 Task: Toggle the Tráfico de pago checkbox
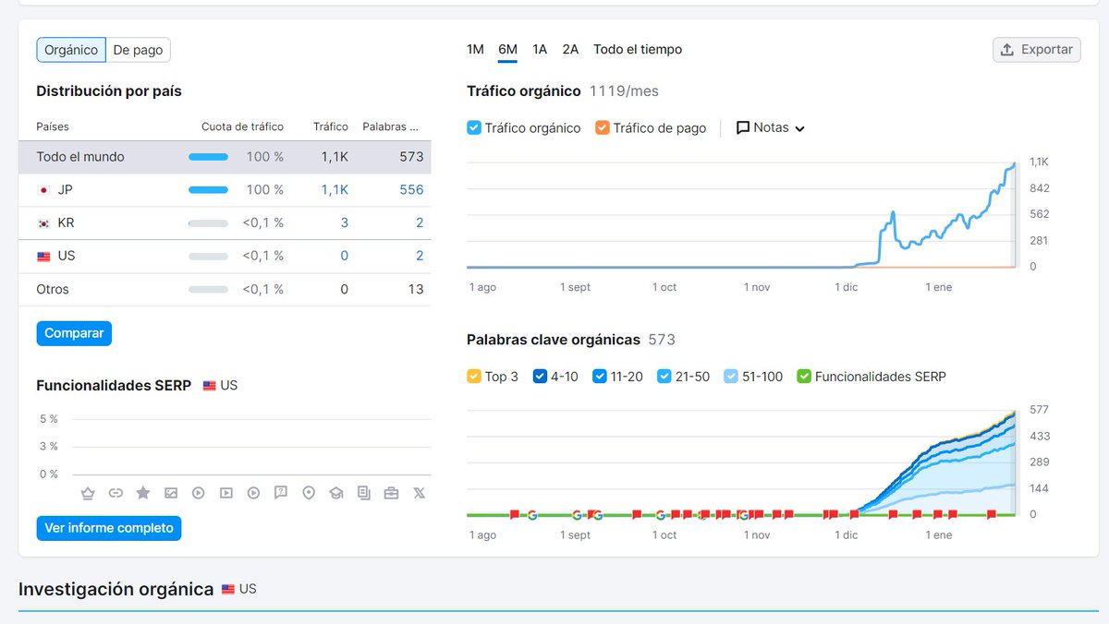[603, 128]
